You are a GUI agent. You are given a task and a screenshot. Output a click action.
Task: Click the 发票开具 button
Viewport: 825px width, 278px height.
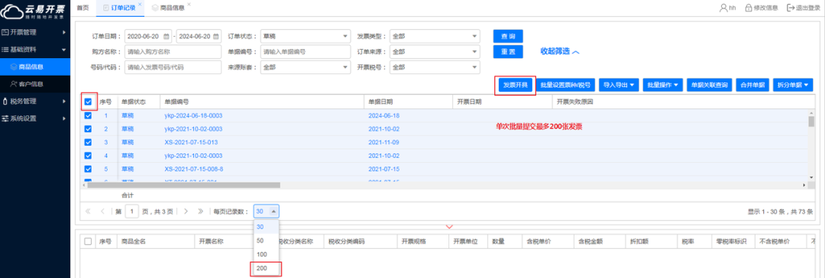(515, 85)
